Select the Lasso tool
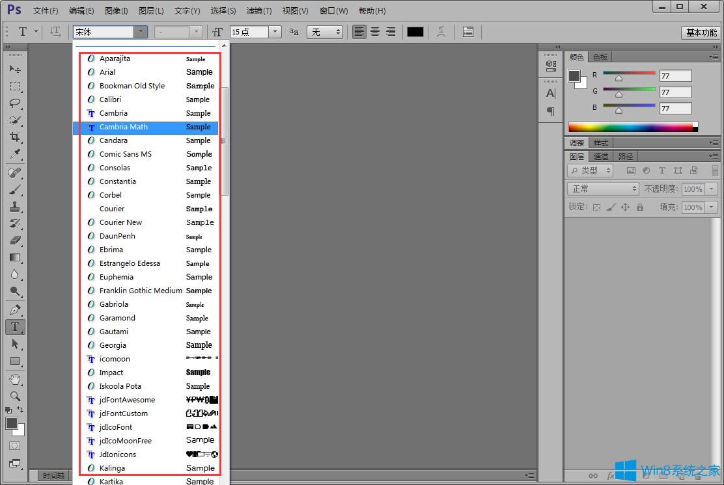This screenshot has height=485, width=724. click(x=15, y=103)
